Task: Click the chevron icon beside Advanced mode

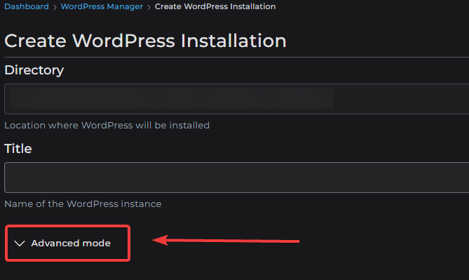Action: click(x=20, y=244)
